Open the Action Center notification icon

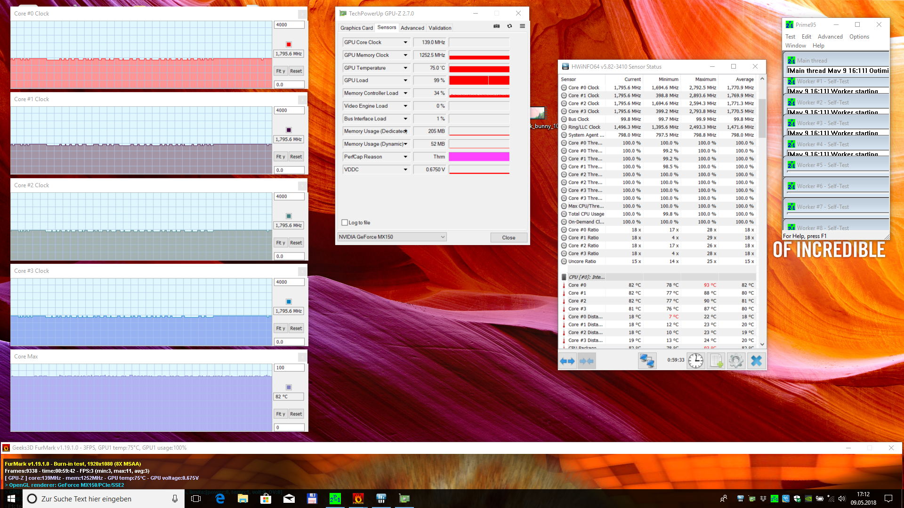[888, 499]
